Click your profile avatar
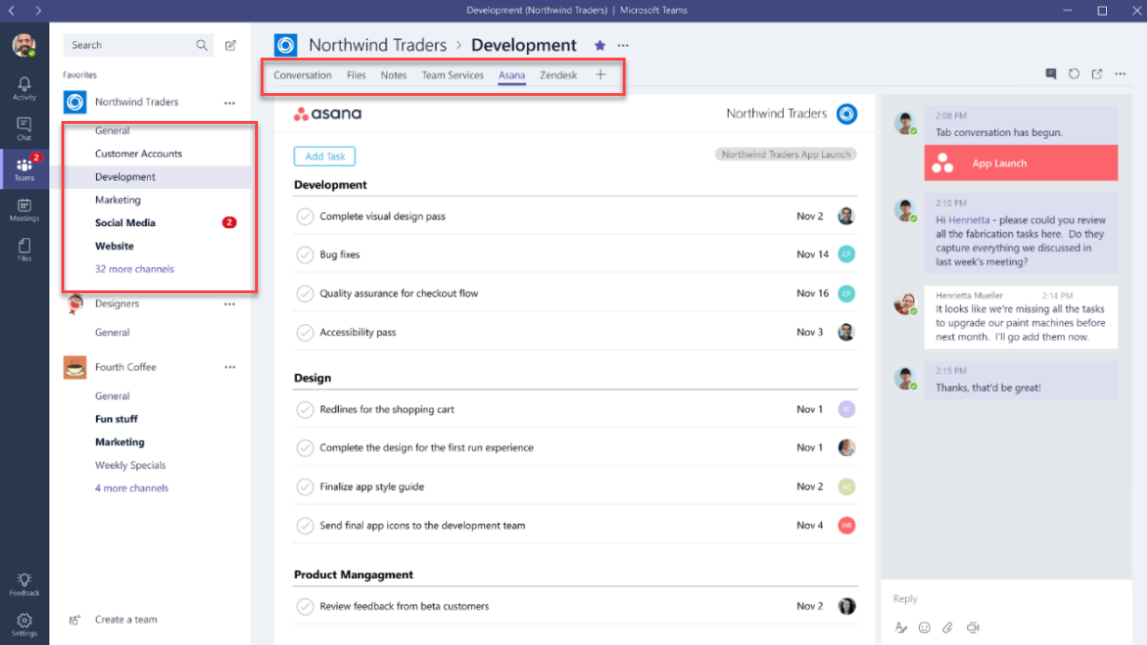 pyautogui.click(x=24, y=45)
